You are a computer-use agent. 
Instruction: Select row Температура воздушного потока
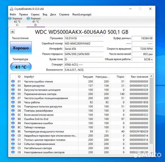point(80,131)
